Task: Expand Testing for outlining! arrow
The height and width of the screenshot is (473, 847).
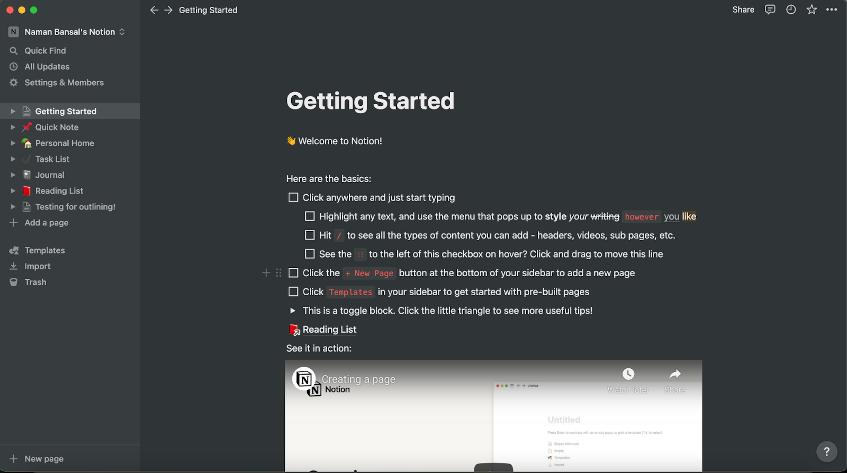Action: (x=13, y=206)
